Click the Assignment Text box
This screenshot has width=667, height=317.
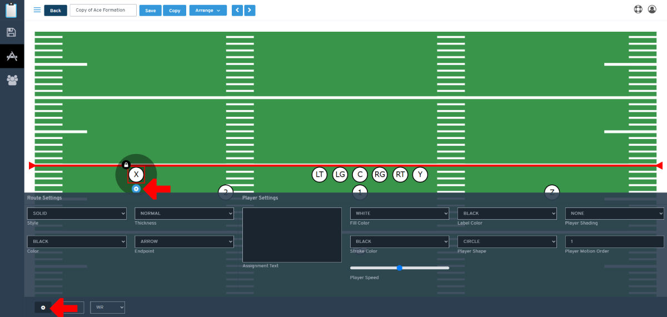point(292,235)
